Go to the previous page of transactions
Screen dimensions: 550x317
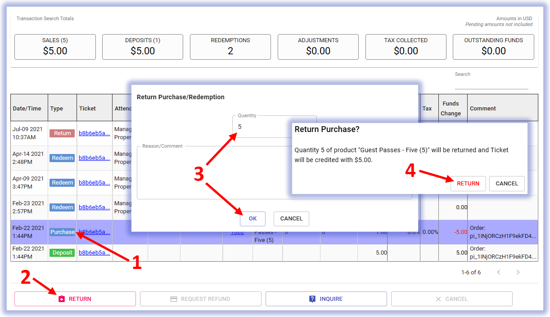click(x=499, y=272)
